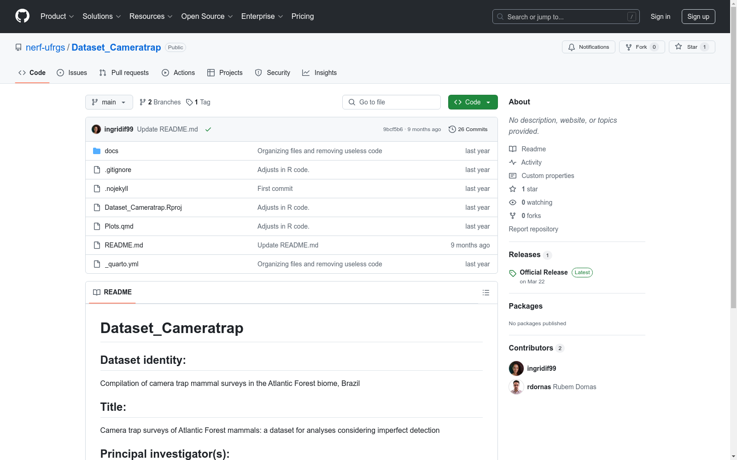Select the README tab above the readme
This screenshot has width=737, height=460.
tap(112, 292)
